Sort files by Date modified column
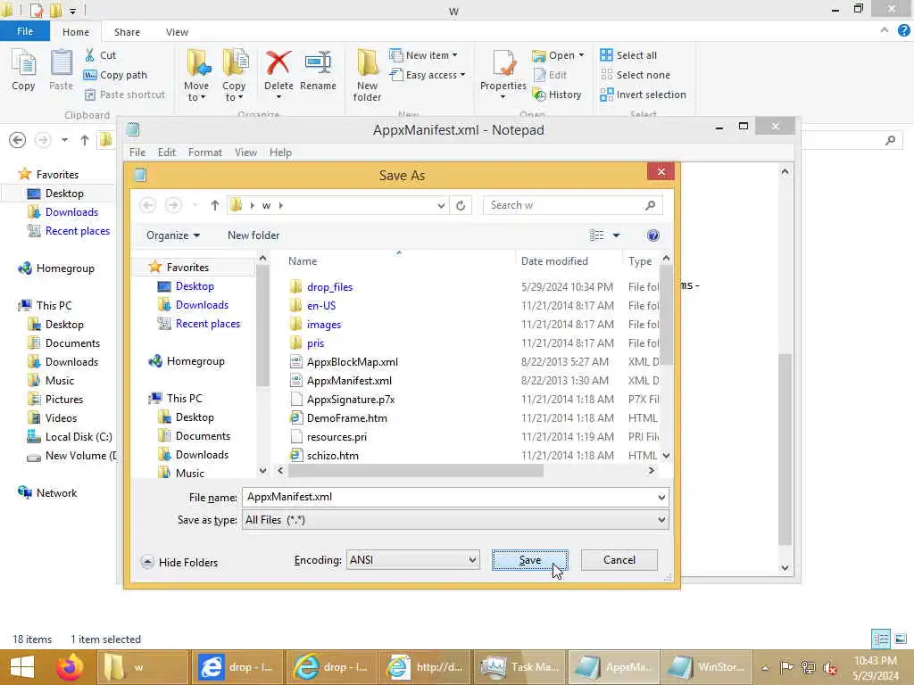 [x=554, y=261]
